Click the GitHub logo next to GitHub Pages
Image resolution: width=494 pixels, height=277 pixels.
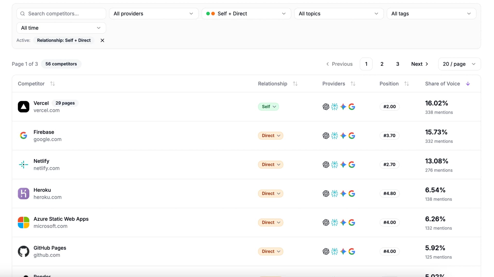pyautogui.click(x=23, y=251)
